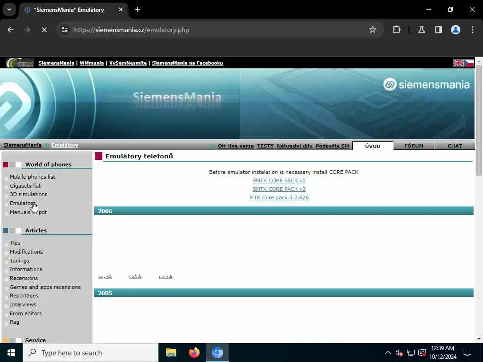
Task: Open WMmania in the top bar
Action: pyautogui.click(x=92, y=63)
